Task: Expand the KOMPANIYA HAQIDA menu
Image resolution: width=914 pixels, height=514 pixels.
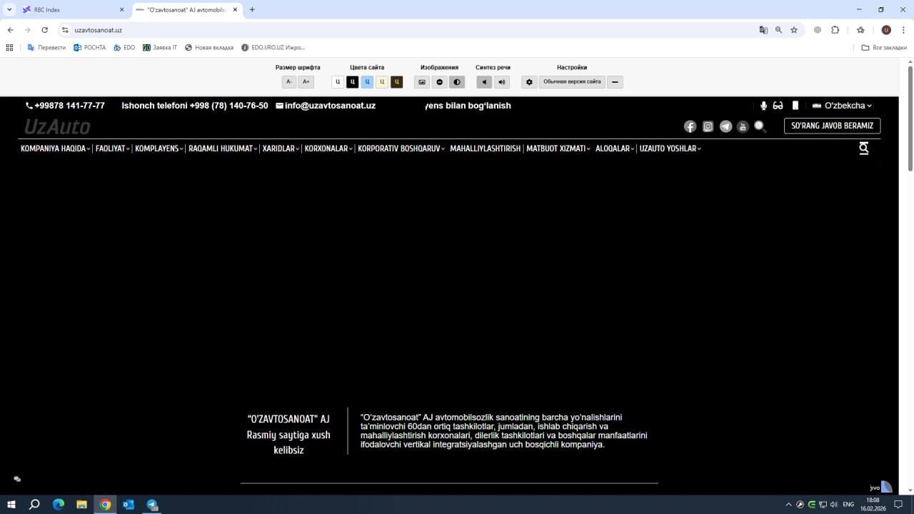Action: tap(55, 148)
